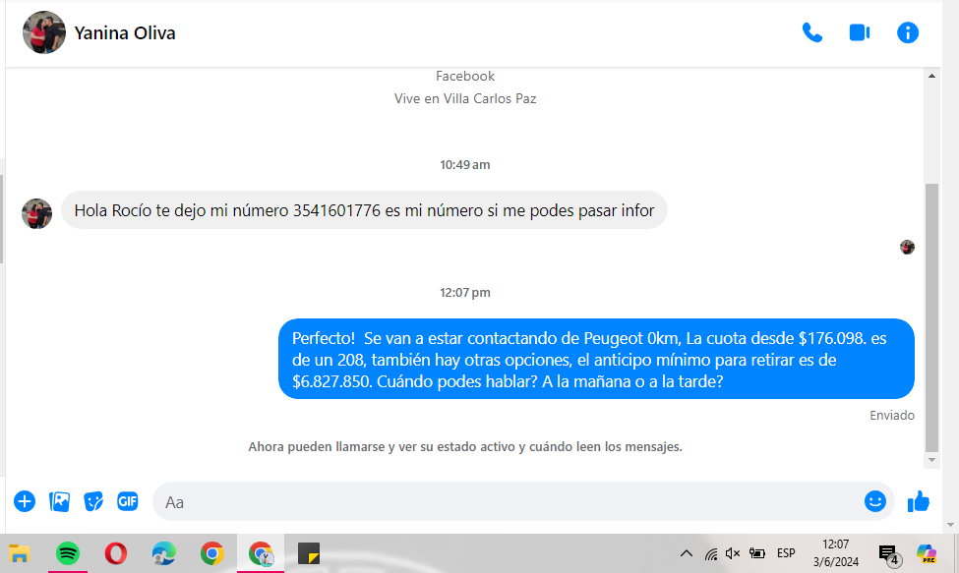
Task: Click Yanina Oliva name in header
Action: [125, 33]
